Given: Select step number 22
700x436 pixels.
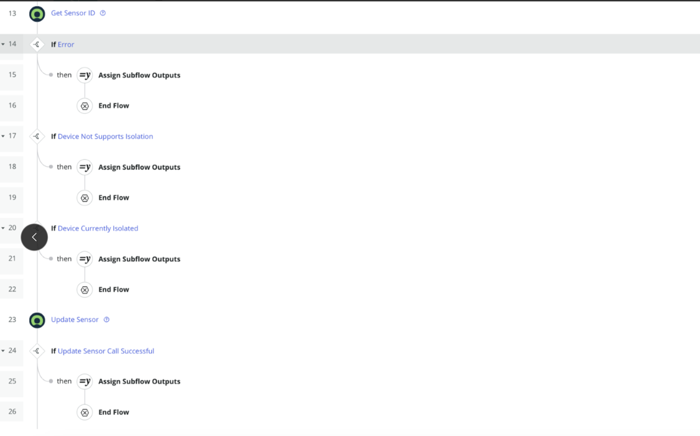Looking at the screenshot, I should [12, 289].
